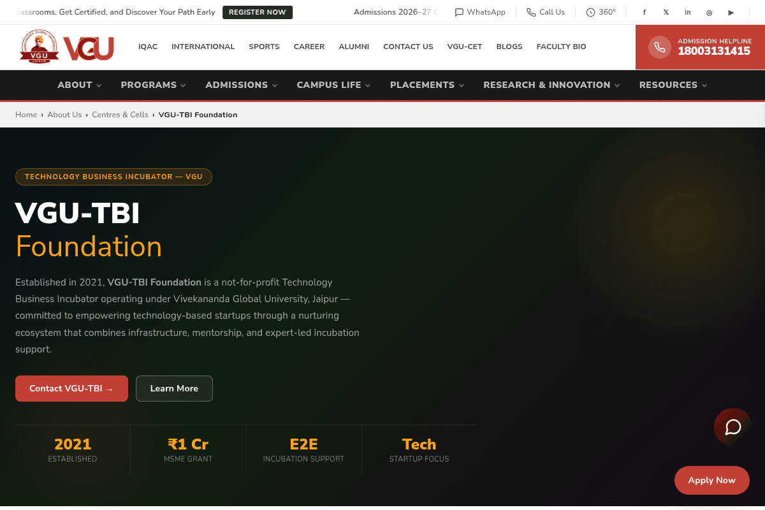Click the Apply Now button
This screenshot has width=765, height=510.
click(712, 480)
